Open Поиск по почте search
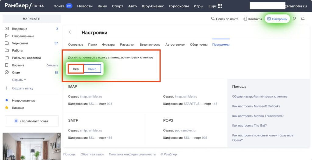This screenshot has height=160, width=312. 225,19
